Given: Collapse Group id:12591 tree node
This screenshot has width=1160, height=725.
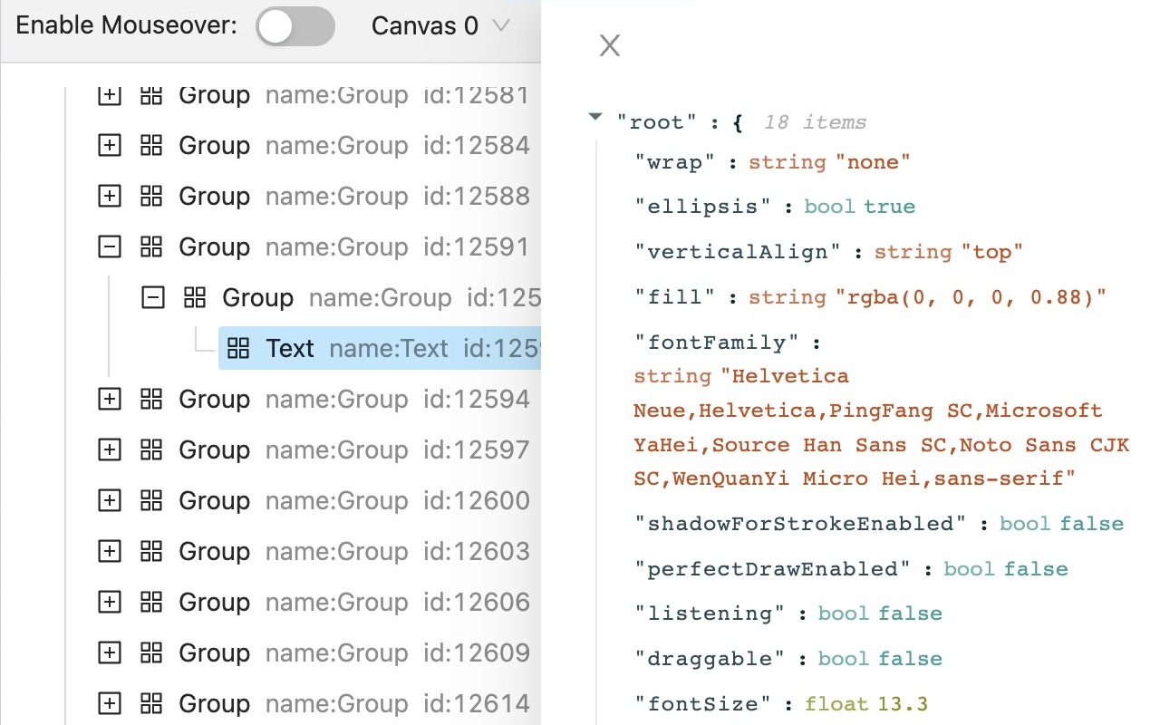Looking at the screenshot, I should pos(110,247).
